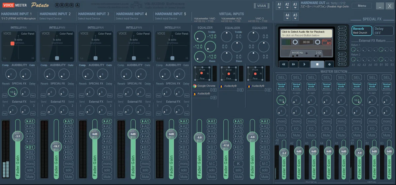This screenshot has height=185, width=396.
Task: Toggle recorder capture of bus A3
Action: [343, 38]
